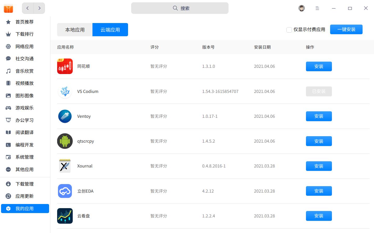Image resolution: width=374 pixels, height=233 pixels.
Task: Switch to the 云端应用 tab
Action: (110, 30)
